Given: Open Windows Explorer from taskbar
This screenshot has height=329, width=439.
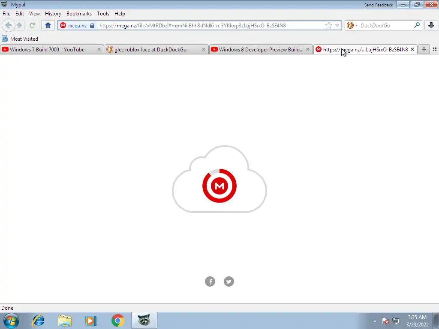Looking at the screenshot, I should pyautogui.click(x=65, y=320).
